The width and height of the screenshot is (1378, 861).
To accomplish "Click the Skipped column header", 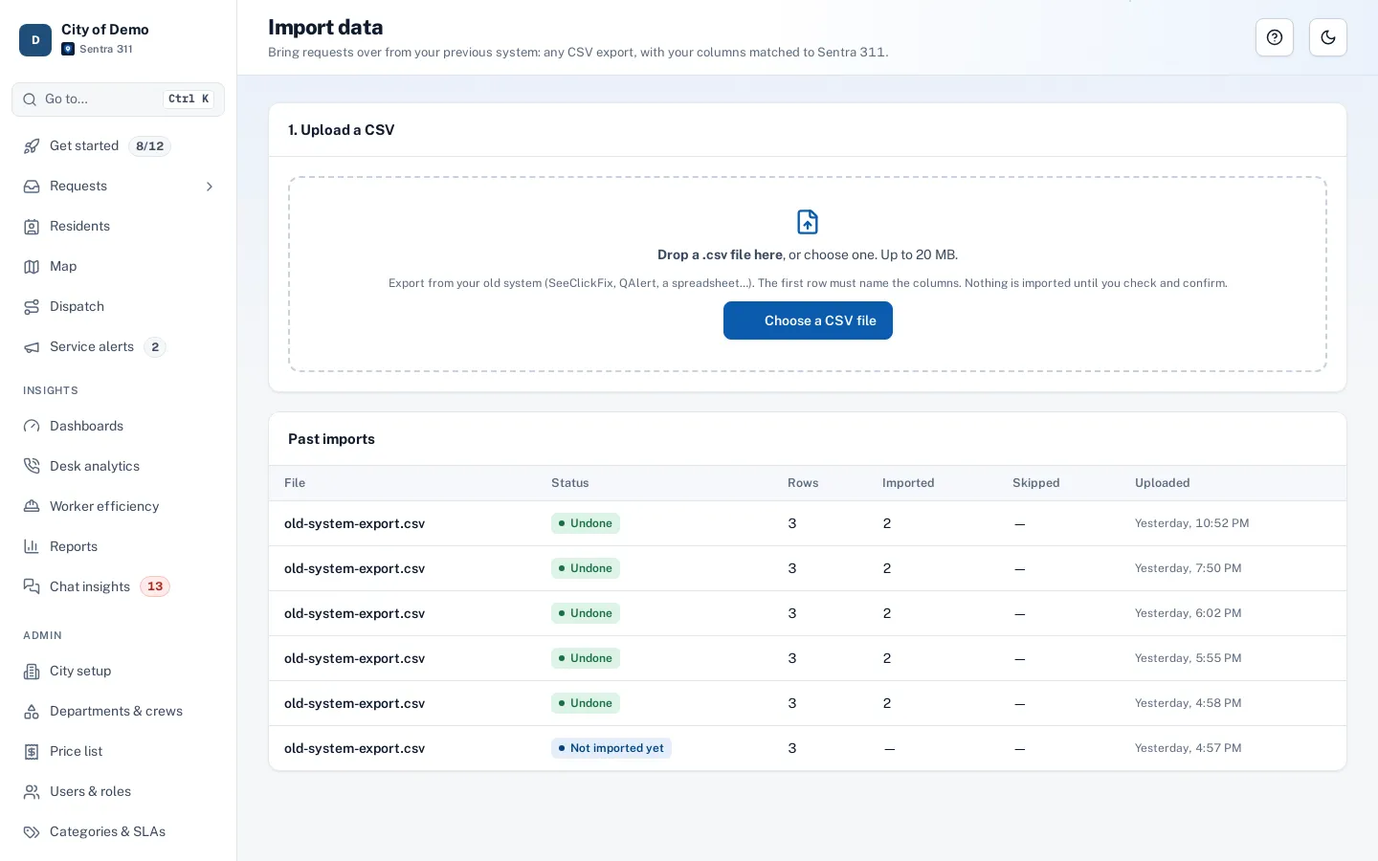I will click(x=1036, y=483).
